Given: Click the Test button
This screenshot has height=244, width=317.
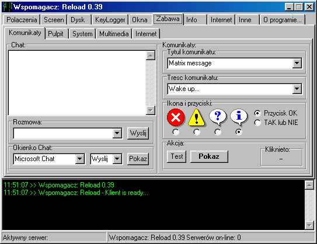Looking at the screenshot, I should click(x=177, y=156).
